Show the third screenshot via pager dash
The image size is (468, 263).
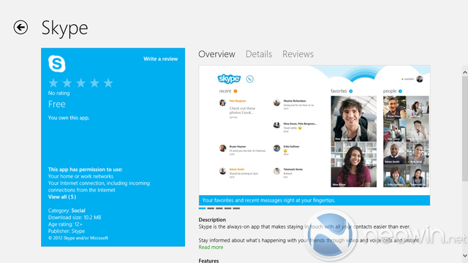click(219, 208)
